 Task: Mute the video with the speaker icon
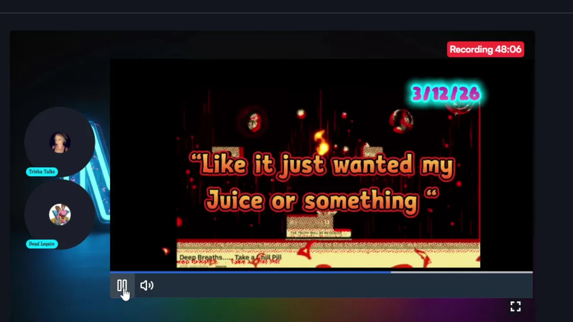147,285
